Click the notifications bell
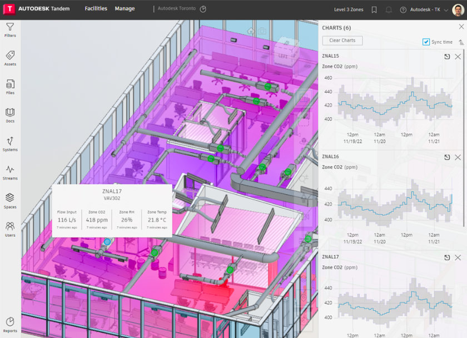The width and height of the screenshot is (467, 338). point(389,9)
